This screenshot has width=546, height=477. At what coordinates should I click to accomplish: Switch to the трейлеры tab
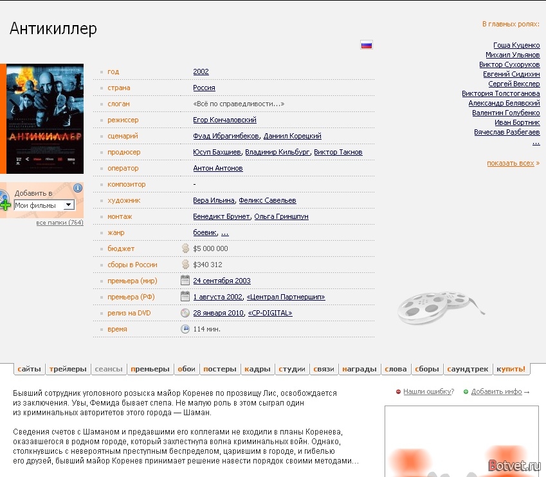68,369
